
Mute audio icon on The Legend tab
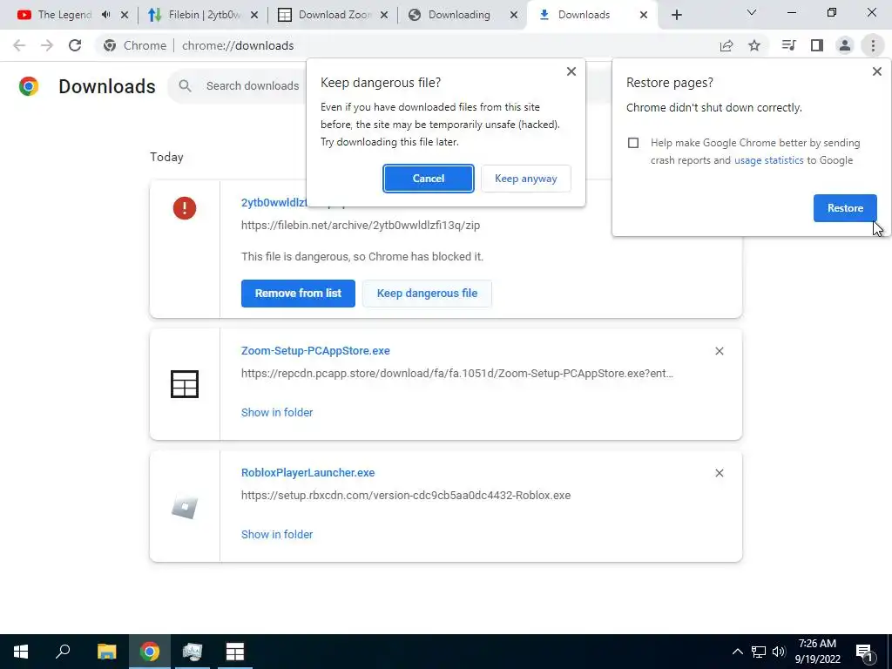105,15
